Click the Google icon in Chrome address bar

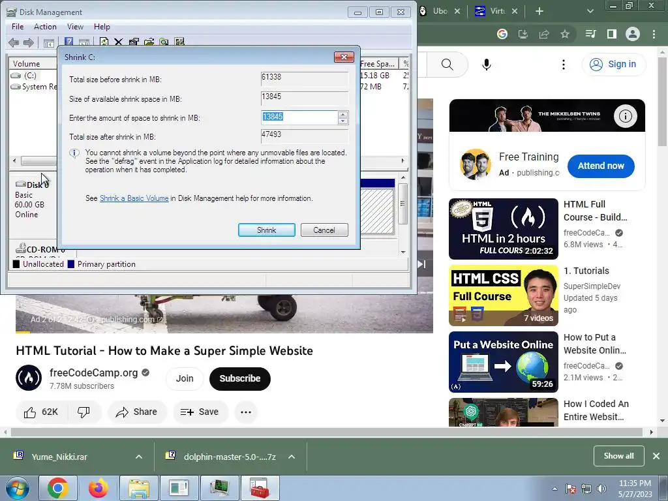coord(502,34)
